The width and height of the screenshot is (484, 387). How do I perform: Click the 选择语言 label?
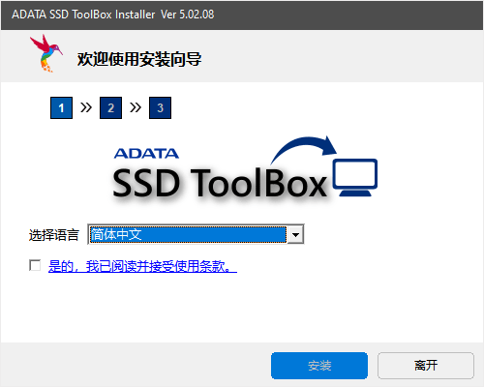point(53,235)
